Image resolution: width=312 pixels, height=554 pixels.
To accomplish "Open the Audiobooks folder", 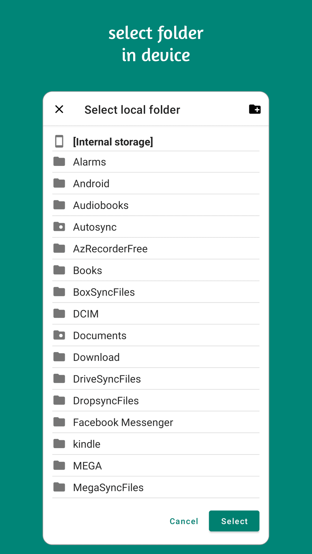I will [x=101, y=205].
